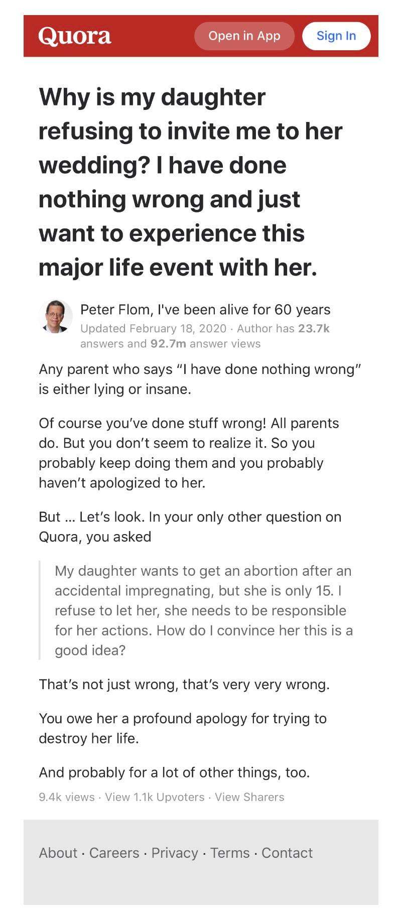The height and width of the screenshot is (916, 393).
Task: Open the Terms footer link
Action: coord(230,853)
